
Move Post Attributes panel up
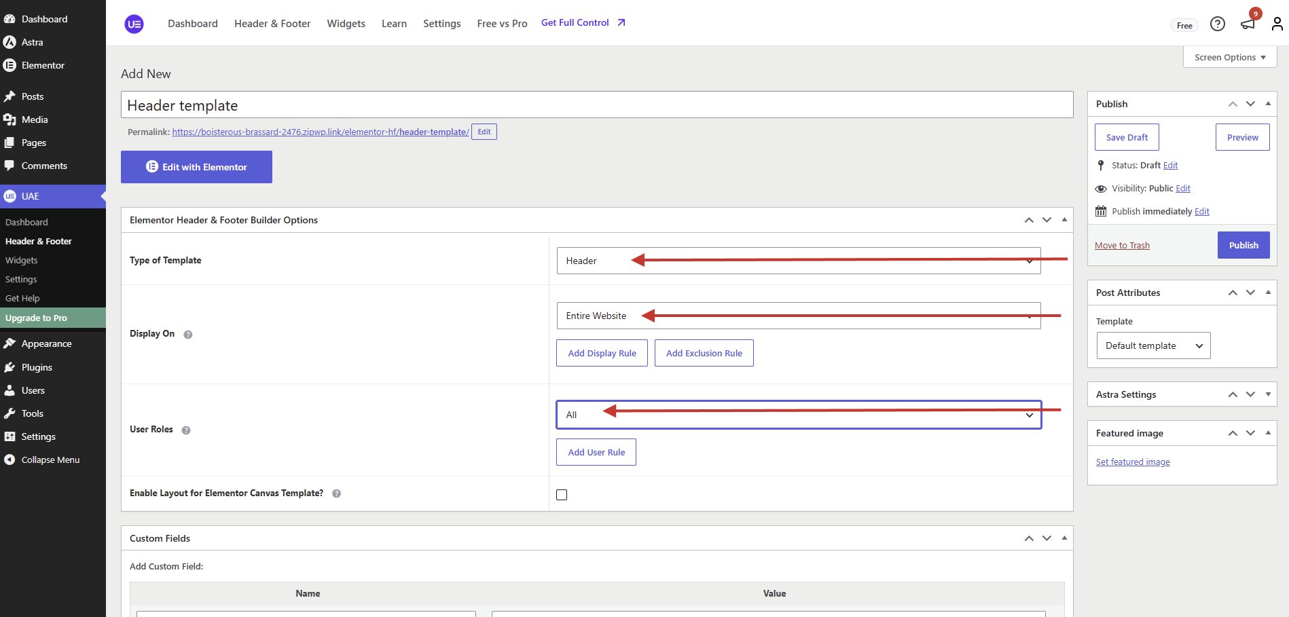point(1233,293)
